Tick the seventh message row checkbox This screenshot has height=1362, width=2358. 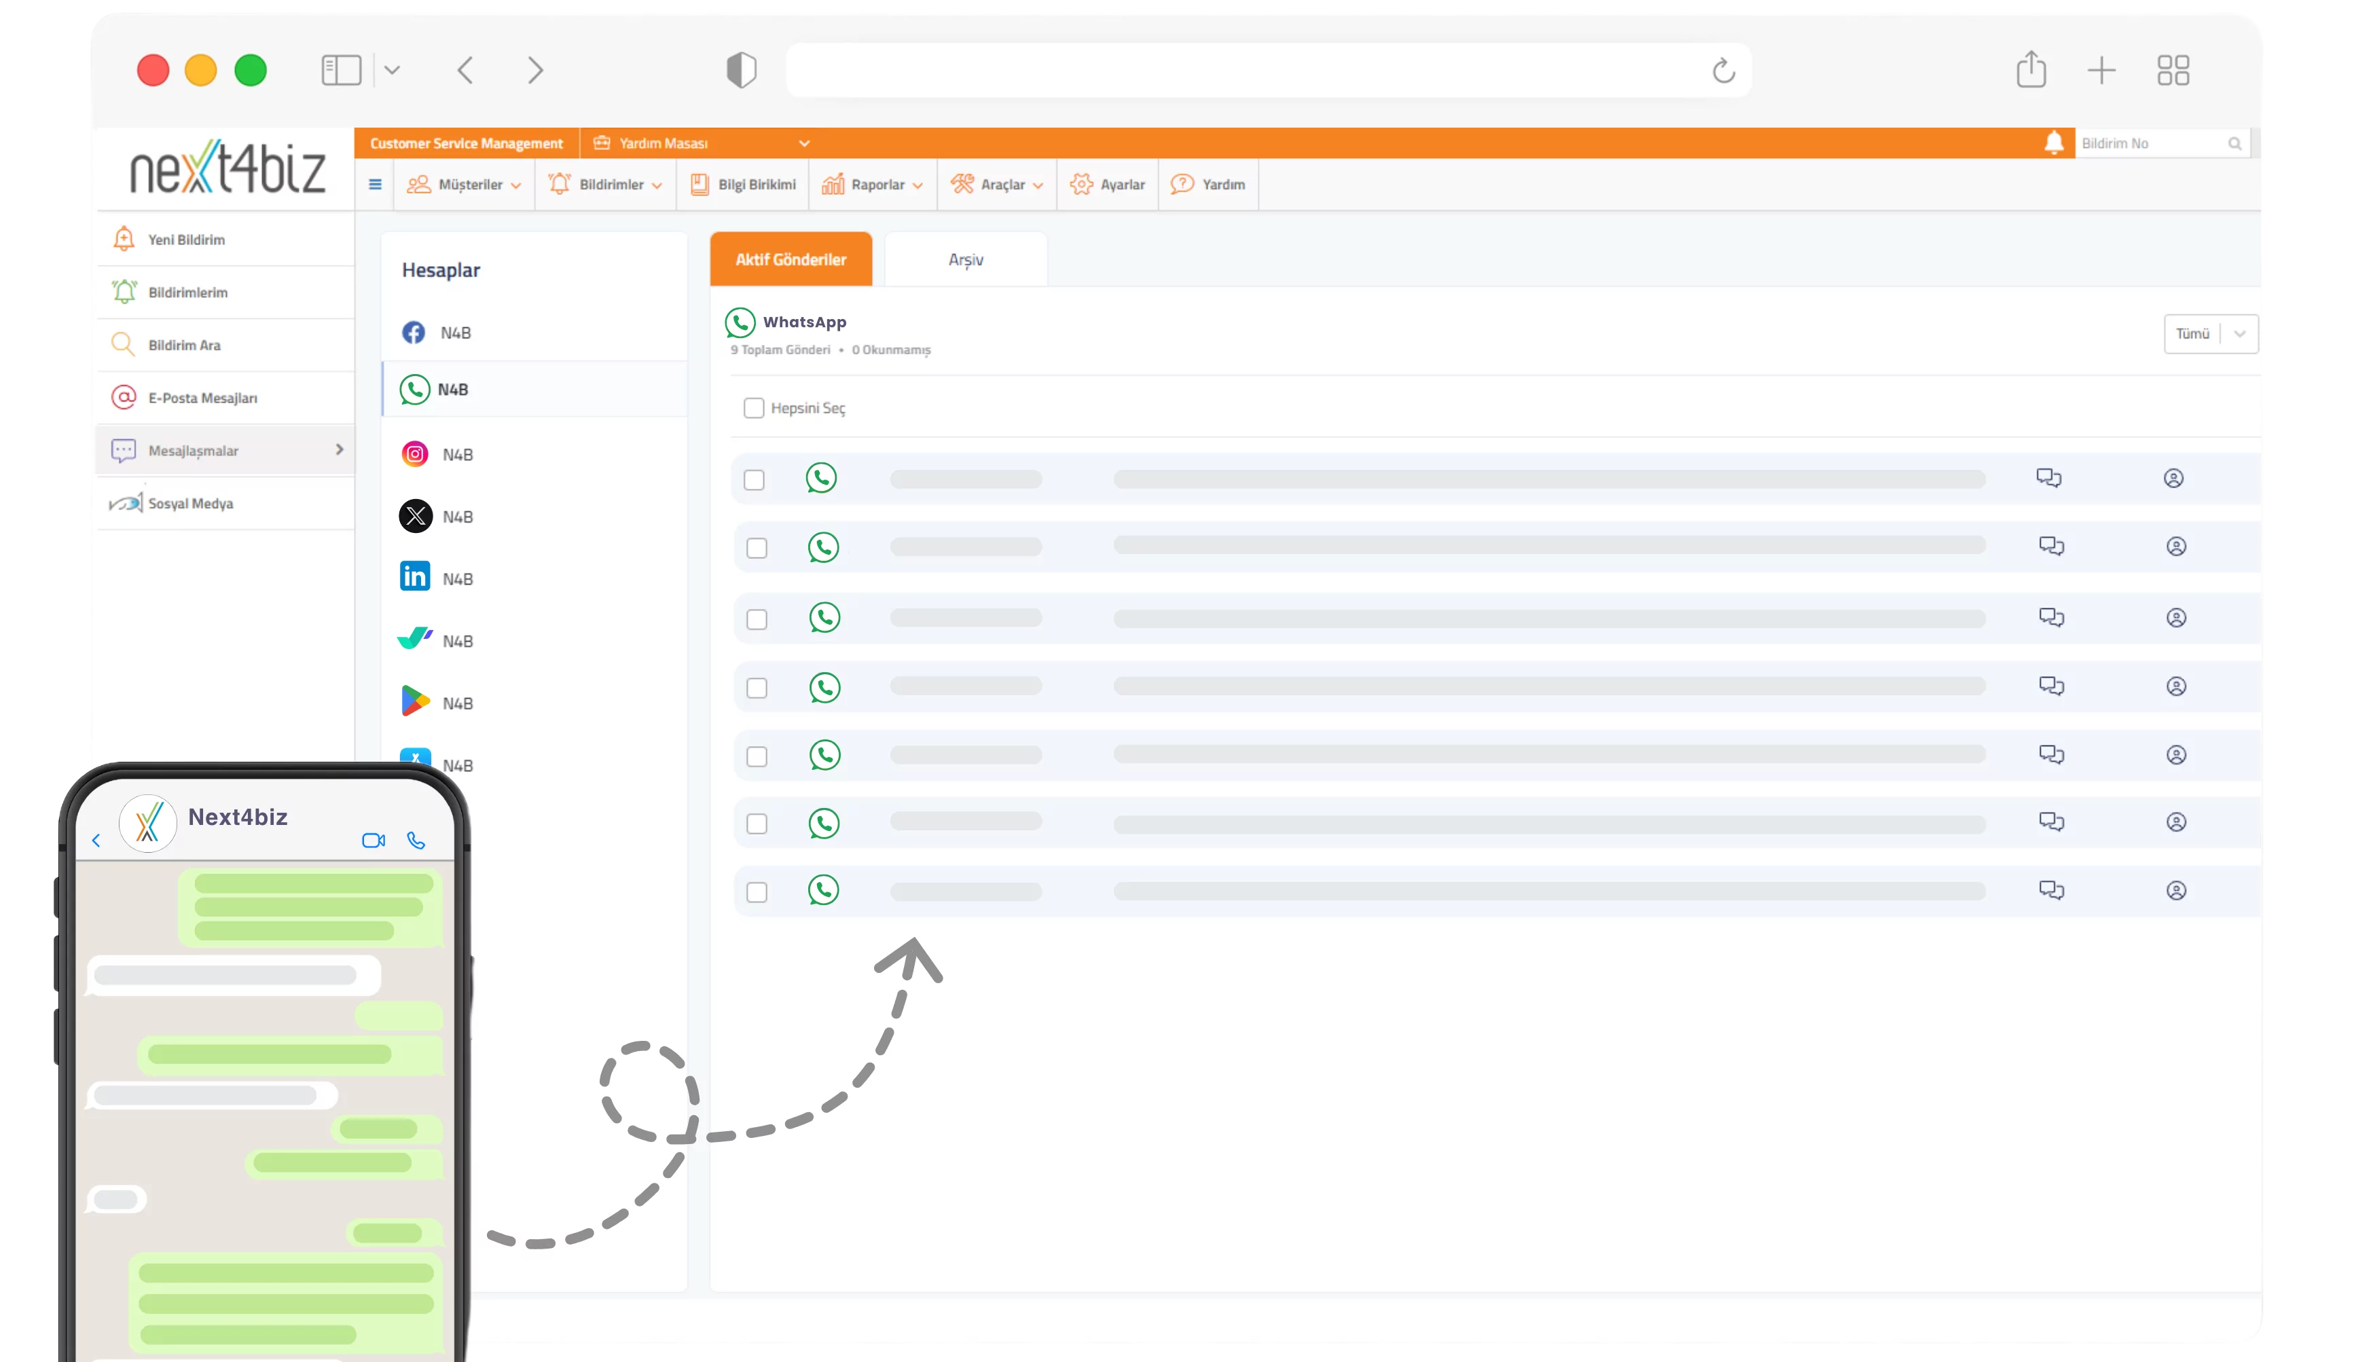[x=756, y=892]
